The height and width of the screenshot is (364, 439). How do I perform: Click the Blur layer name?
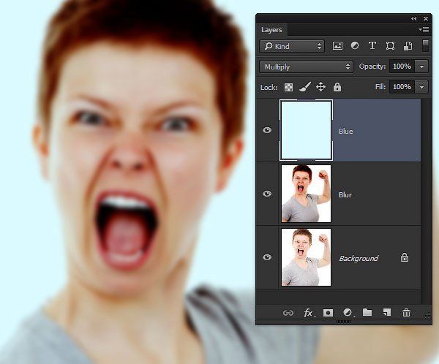pos(345,194)
